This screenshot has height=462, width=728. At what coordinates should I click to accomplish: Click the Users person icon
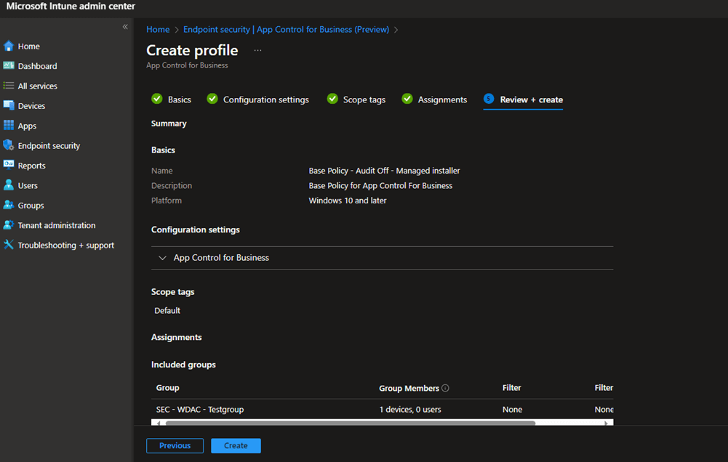(8, 185)
